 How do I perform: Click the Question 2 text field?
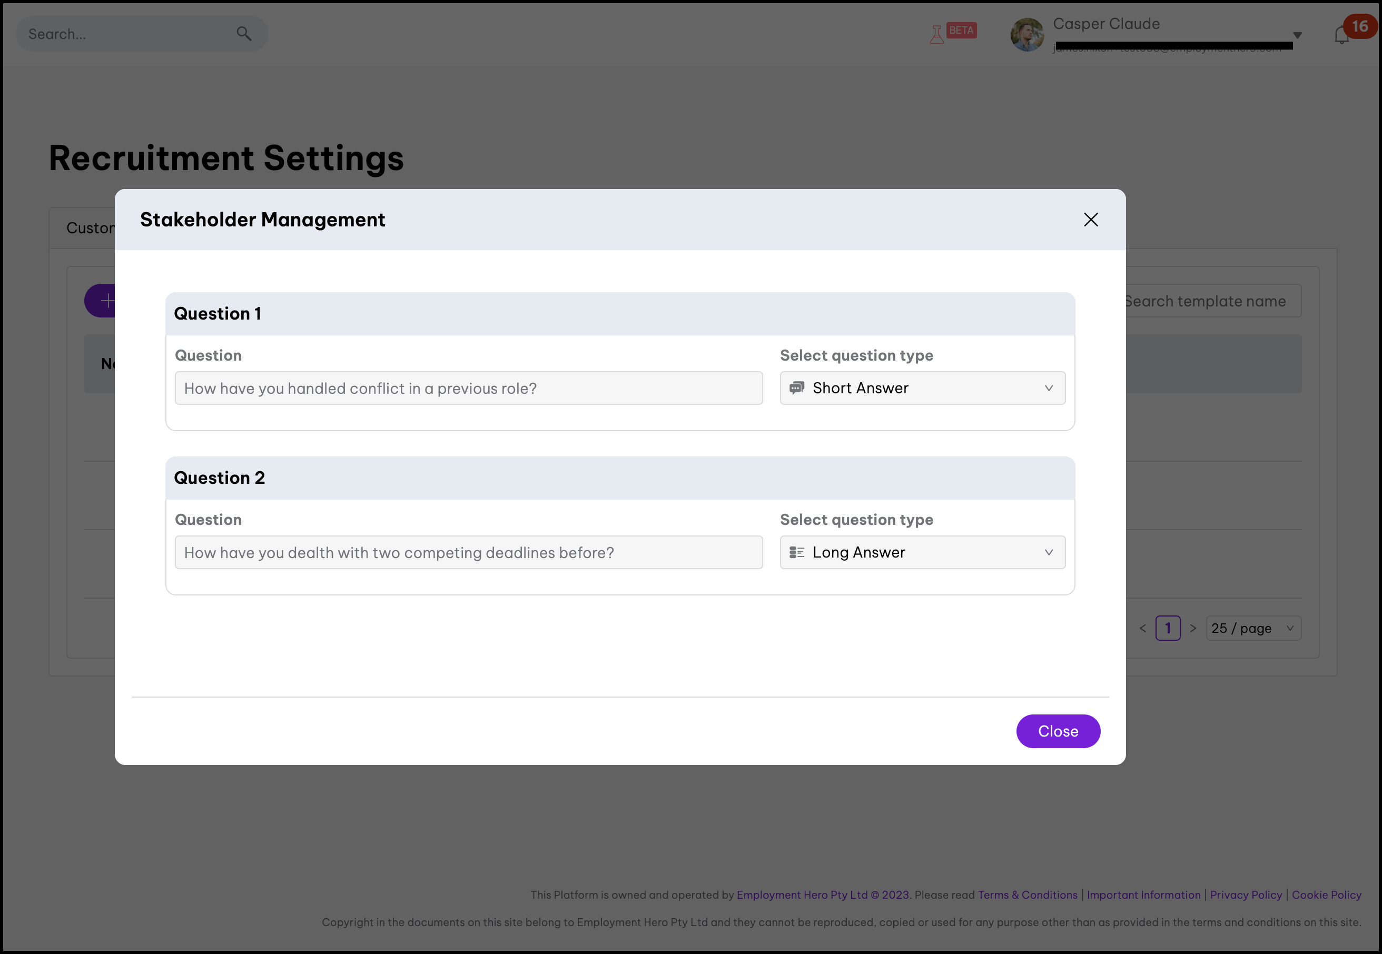click(x=468, y=552)
